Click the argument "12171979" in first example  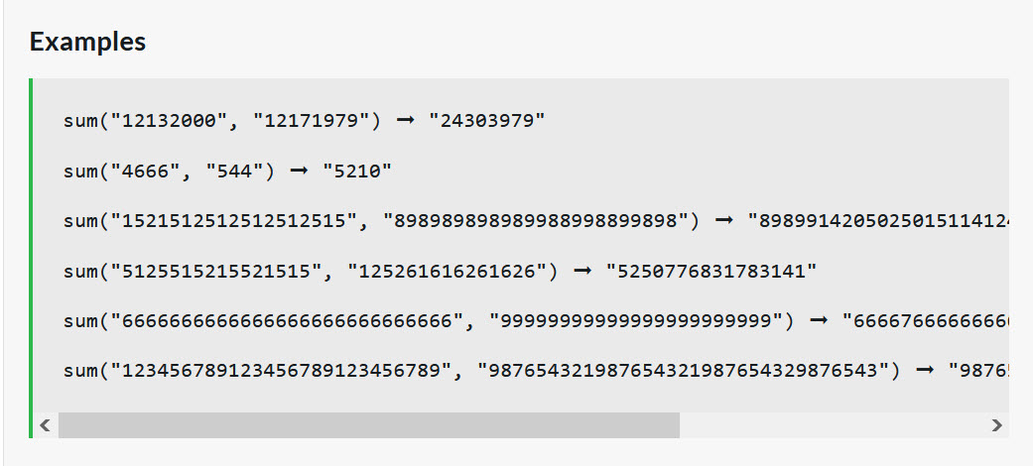click(x=313, y=121)
